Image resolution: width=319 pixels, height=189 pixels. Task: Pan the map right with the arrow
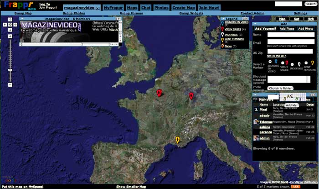click(x=15, y=25)
